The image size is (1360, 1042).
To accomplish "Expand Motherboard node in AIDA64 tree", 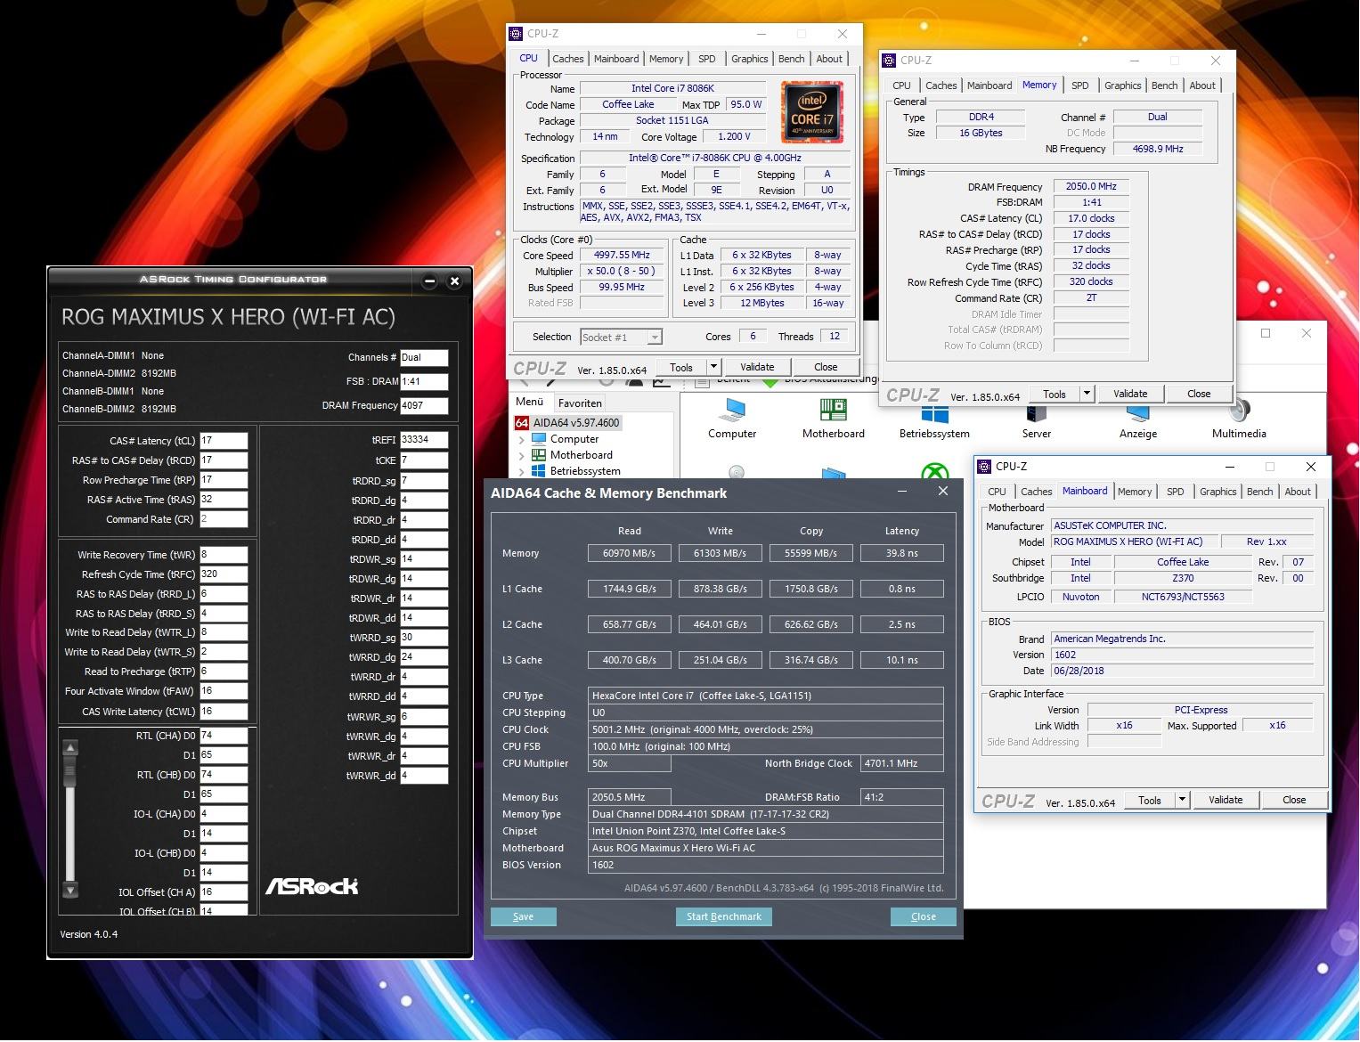I will pyautogui.click(x=521, y=455).
